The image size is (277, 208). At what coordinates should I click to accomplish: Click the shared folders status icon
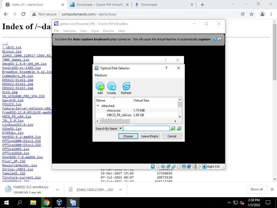coord(179,167)
